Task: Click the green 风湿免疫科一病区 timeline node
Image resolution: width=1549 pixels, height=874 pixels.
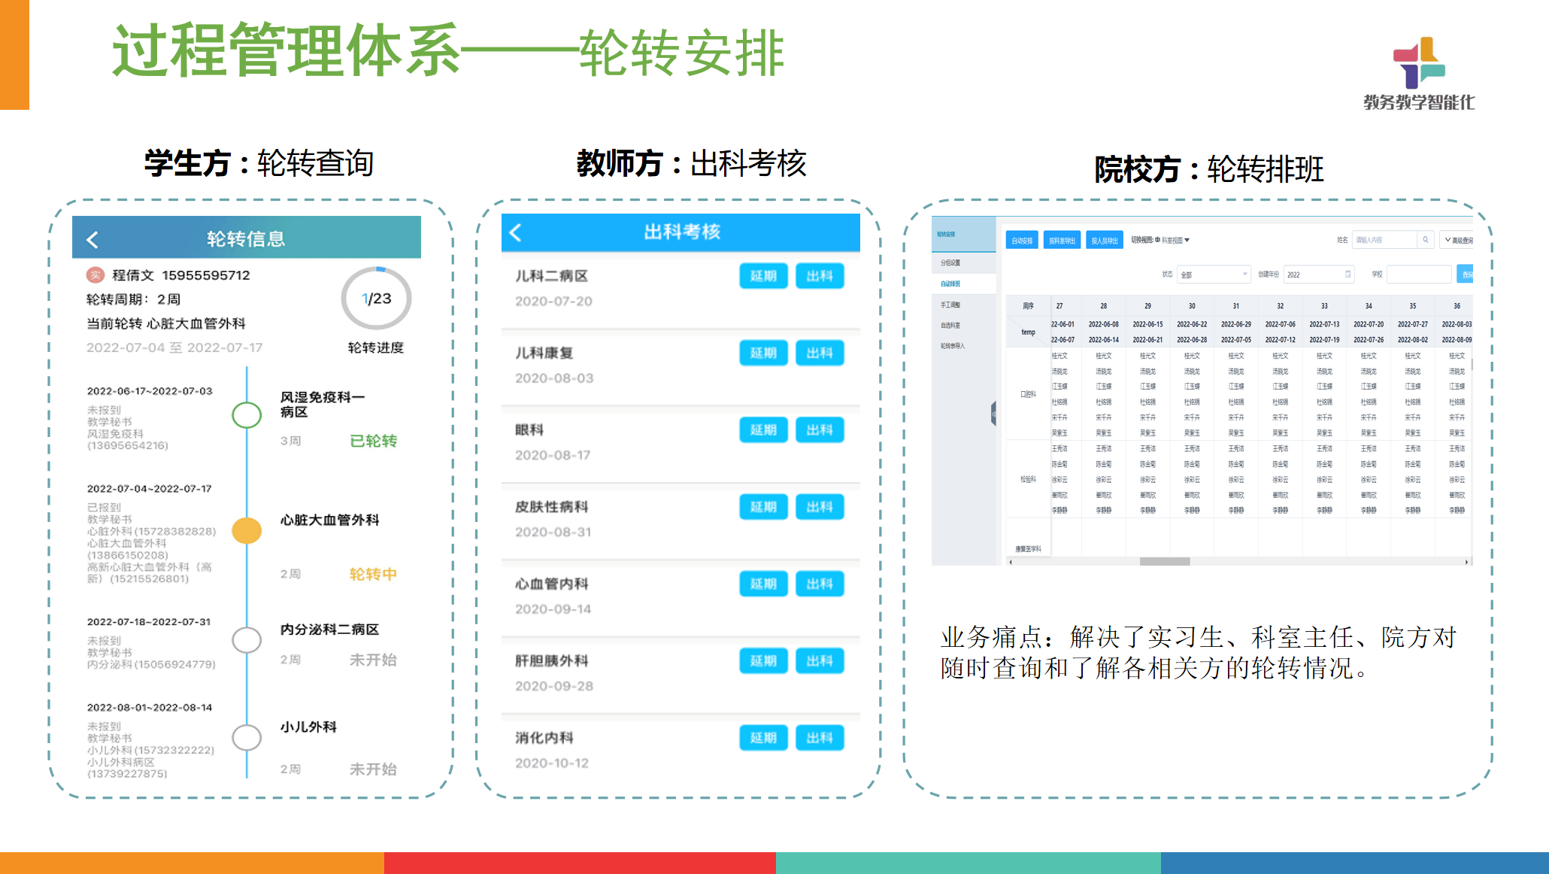Action: pyautogui.click(x=247, y=414)
